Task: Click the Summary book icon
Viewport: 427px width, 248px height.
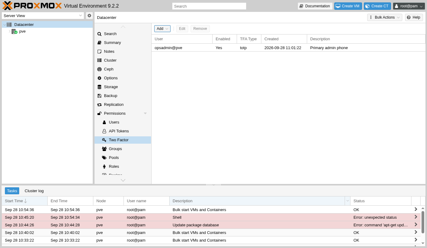Action: tap(99, 43)
